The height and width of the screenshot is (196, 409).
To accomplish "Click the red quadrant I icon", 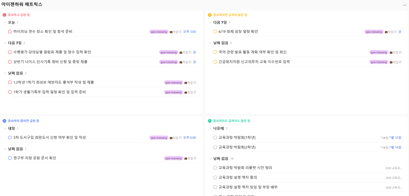I will 4,15.
